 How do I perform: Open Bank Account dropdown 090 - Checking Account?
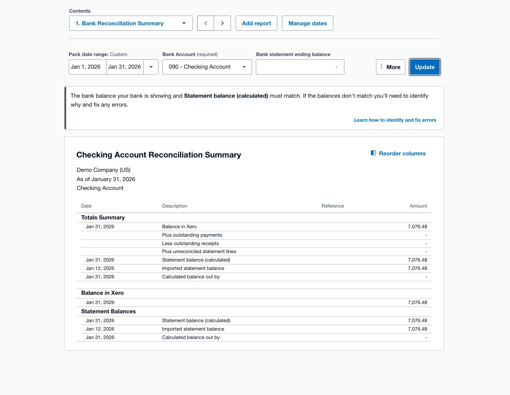[x=207, y=67]
